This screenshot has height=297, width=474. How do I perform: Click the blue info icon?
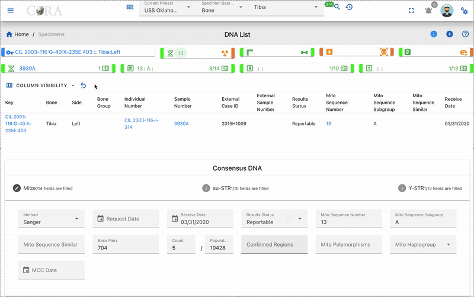tap(434, 34)
